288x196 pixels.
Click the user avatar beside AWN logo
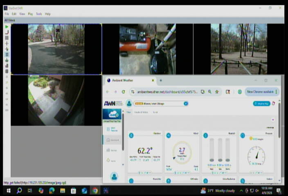click(129, 104)
